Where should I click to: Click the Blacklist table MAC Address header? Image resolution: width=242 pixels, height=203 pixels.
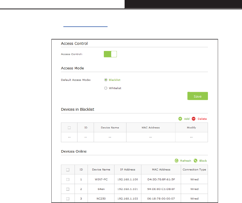pyautogui.click(x=151, y=128)
